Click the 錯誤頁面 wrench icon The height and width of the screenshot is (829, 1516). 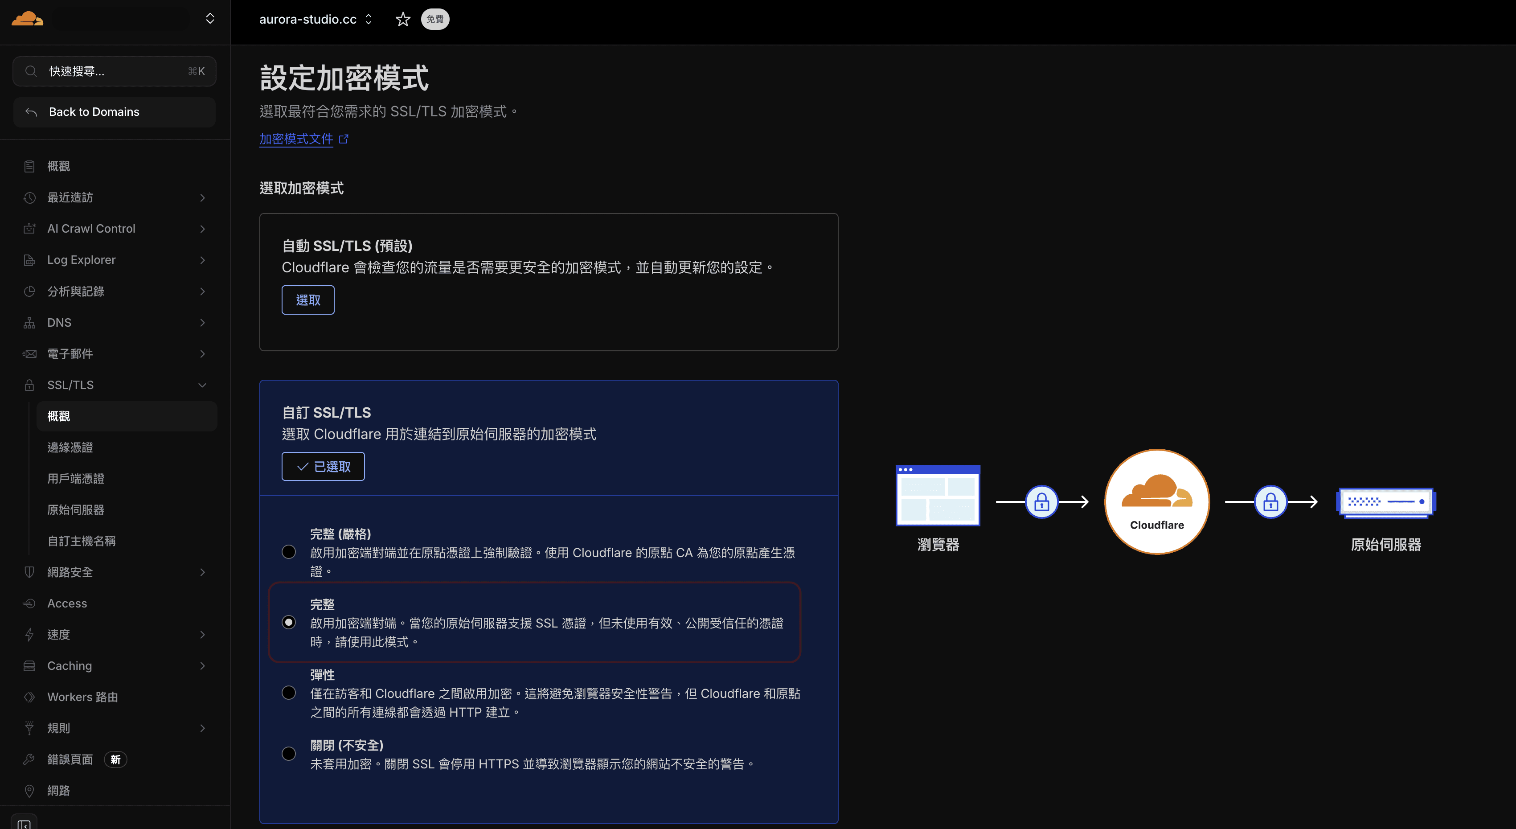coord(29,759)
